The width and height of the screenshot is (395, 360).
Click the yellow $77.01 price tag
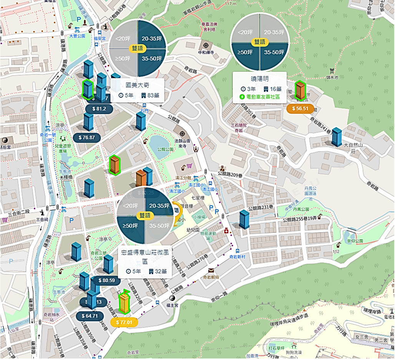coord(124,322)
